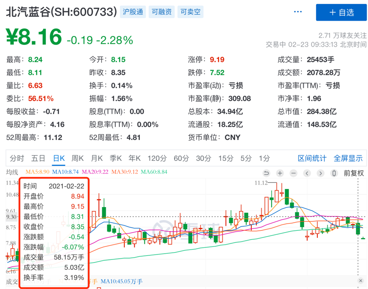Click the stock title 北汽蓝谷(SH:600733)
The width and height of the screenshot is (368, 289).
pyautogui.click(x=61, y=12)
